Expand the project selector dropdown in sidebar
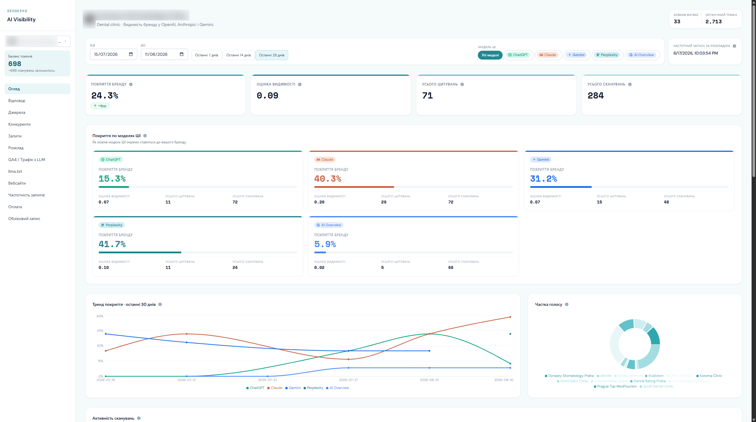 pyautogui.click(x=38, y=41)
